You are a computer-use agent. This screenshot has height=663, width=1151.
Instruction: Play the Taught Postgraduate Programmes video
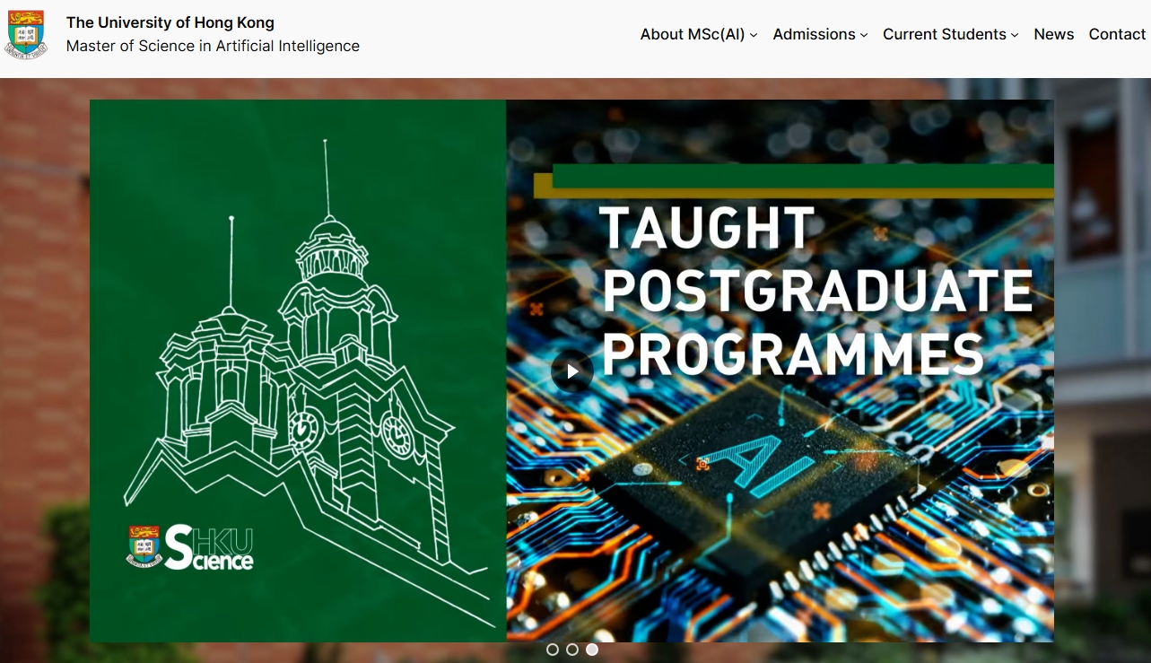572,371
